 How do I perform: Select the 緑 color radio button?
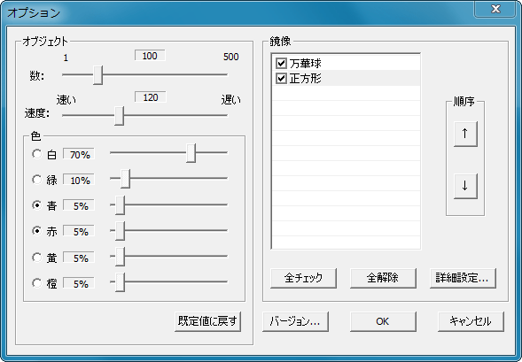pos(36,180)
